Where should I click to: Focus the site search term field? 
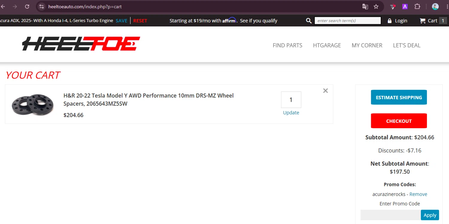coord(348,21)
